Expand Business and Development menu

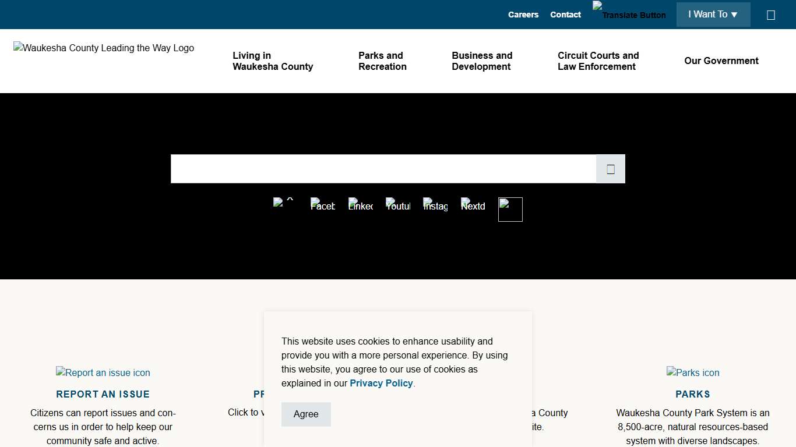pyautogui.click(x=482, y=61)
